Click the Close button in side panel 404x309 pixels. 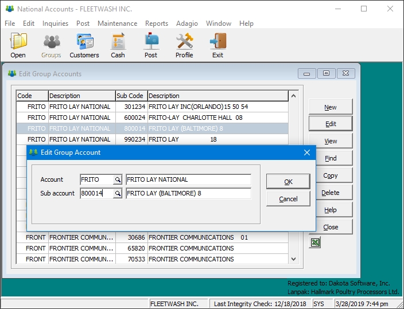pos(333,227)
